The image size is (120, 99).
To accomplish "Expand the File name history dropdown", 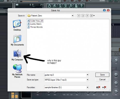I will pos(87,75).
